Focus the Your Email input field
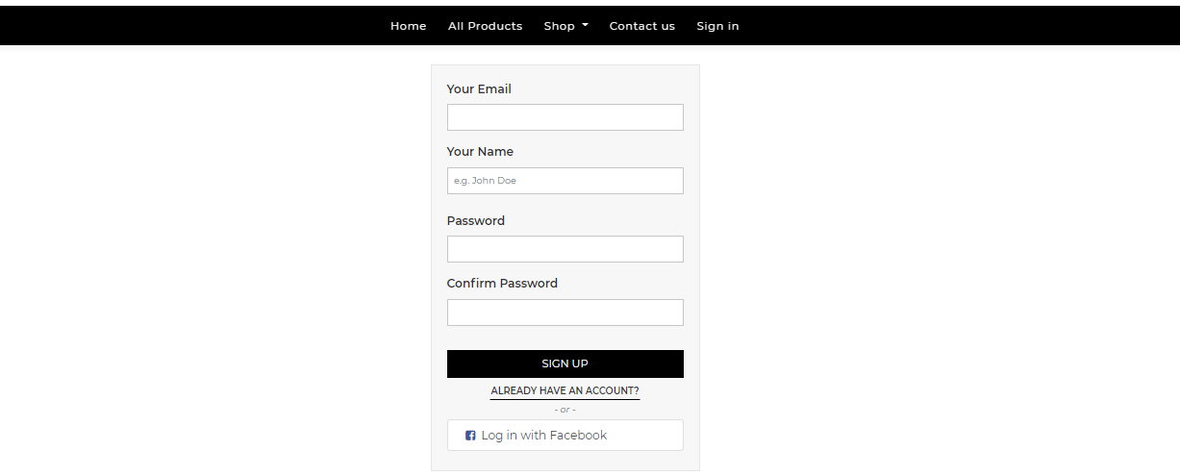Image resolution: width=1180 pixels, height=476 pixels. click(565, 117)
